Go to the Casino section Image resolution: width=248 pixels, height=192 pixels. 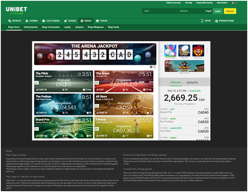pyautogui.click(x=32, y=21)
